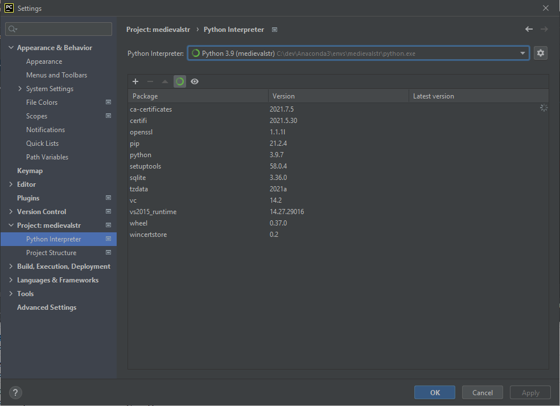Select the sqlite package row
560x406 pixels.
338,178
